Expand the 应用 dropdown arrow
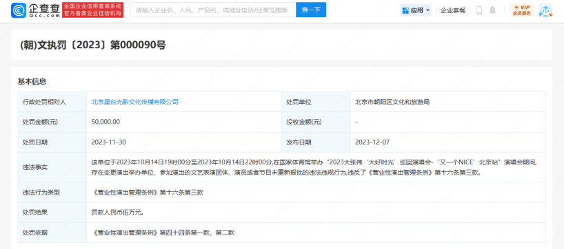Viewport: 564px width, 249px height. pos(427,10)
